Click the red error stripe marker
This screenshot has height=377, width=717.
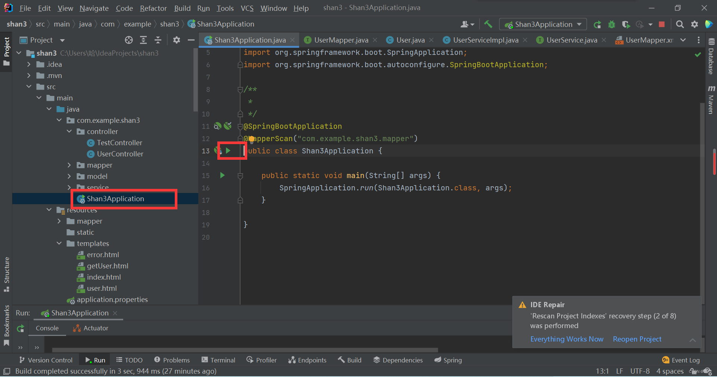click(x=714, y=162)
